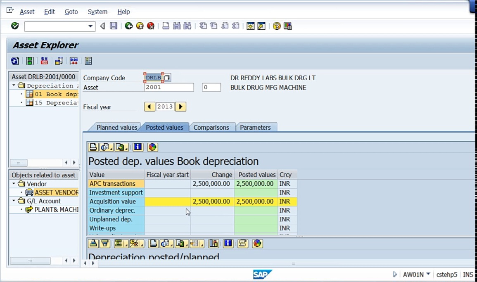Click the Save floppy disk icon

click(x=114, y=26)
